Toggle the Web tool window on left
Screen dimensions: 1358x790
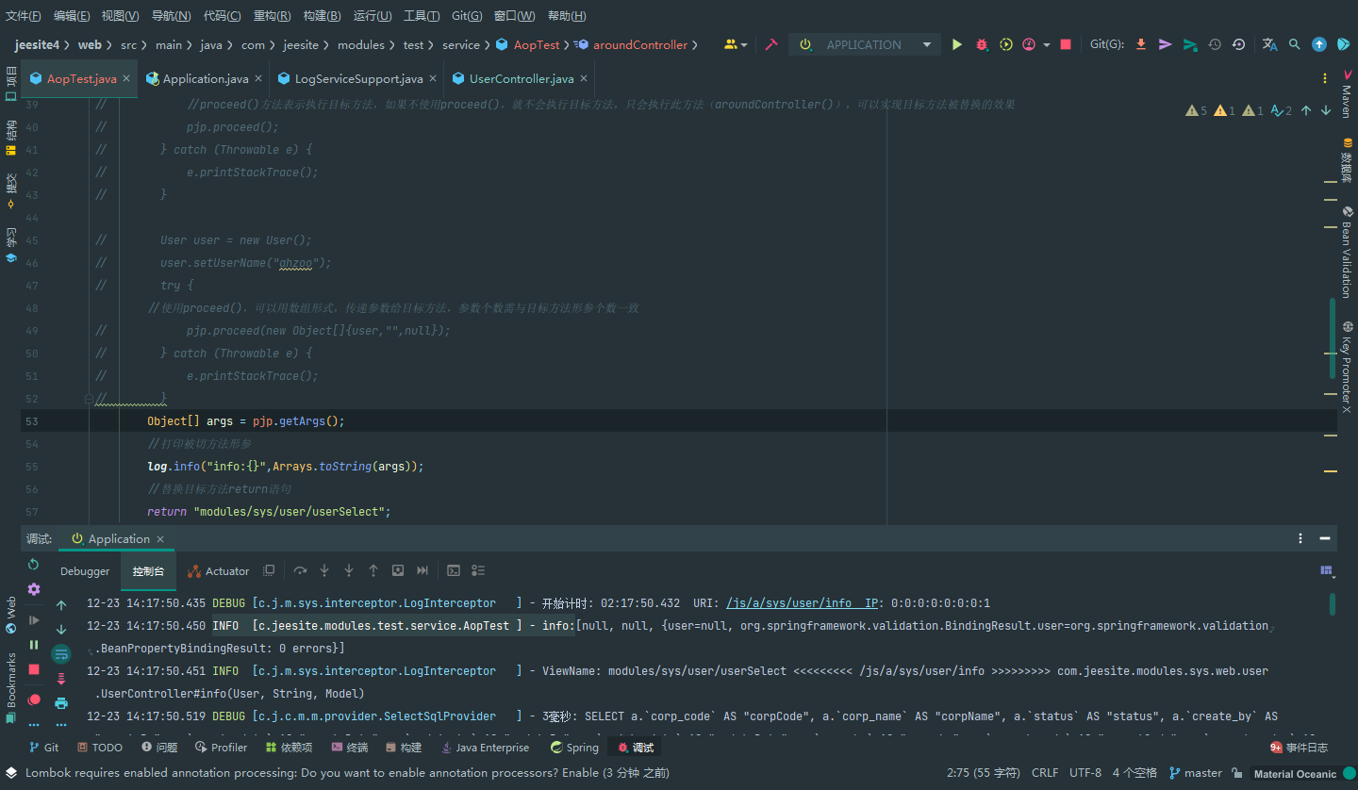[x=10, y=615]
